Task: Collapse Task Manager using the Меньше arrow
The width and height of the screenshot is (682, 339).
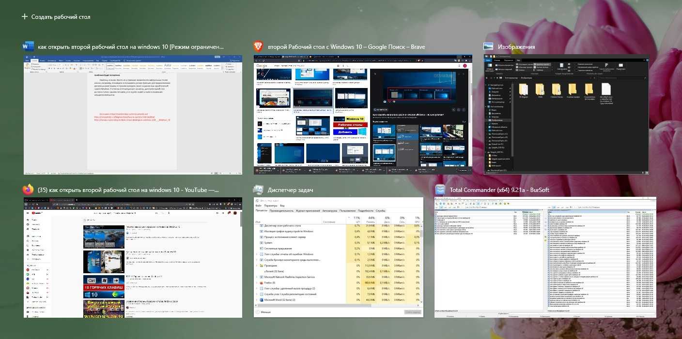Action: click(257, 312)
